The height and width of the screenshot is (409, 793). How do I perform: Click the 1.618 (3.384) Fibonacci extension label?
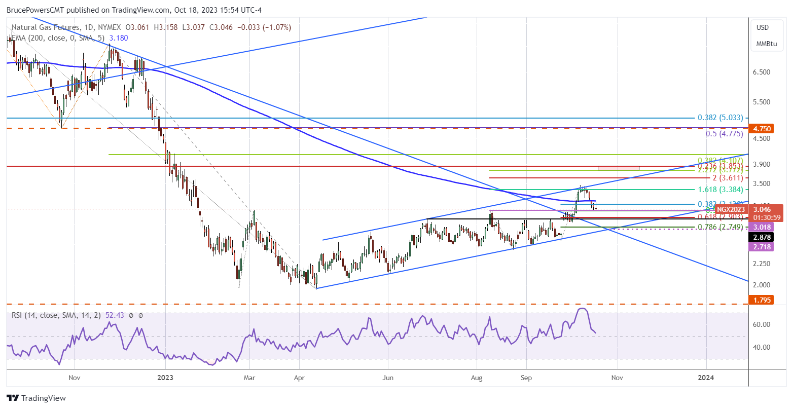point(720,190)
